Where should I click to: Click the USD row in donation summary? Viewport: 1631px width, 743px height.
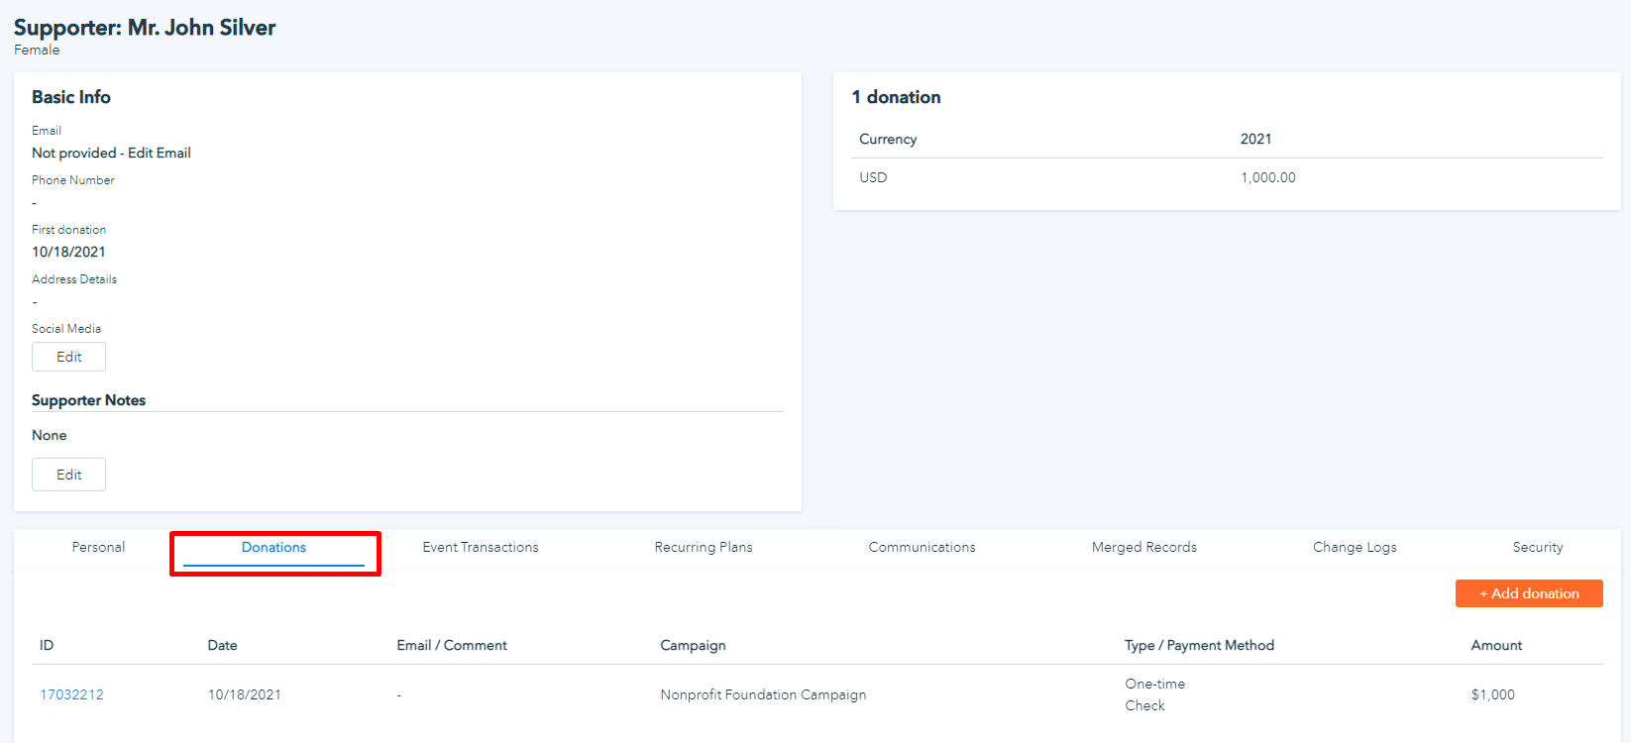873,177
